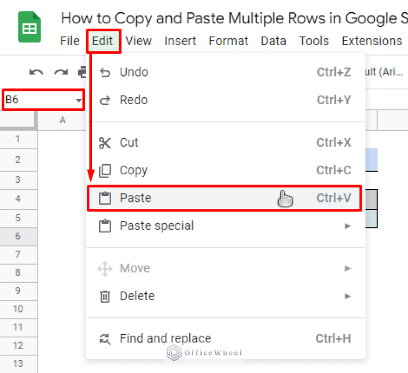Select row 8 header

[18, 273]
